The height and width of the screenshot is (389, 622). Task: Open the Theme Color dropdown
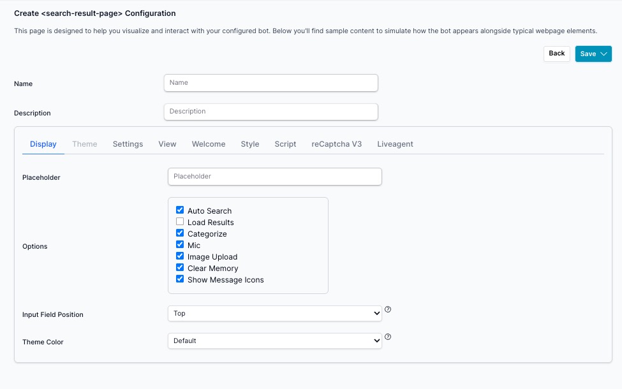(x=274, y=341)
